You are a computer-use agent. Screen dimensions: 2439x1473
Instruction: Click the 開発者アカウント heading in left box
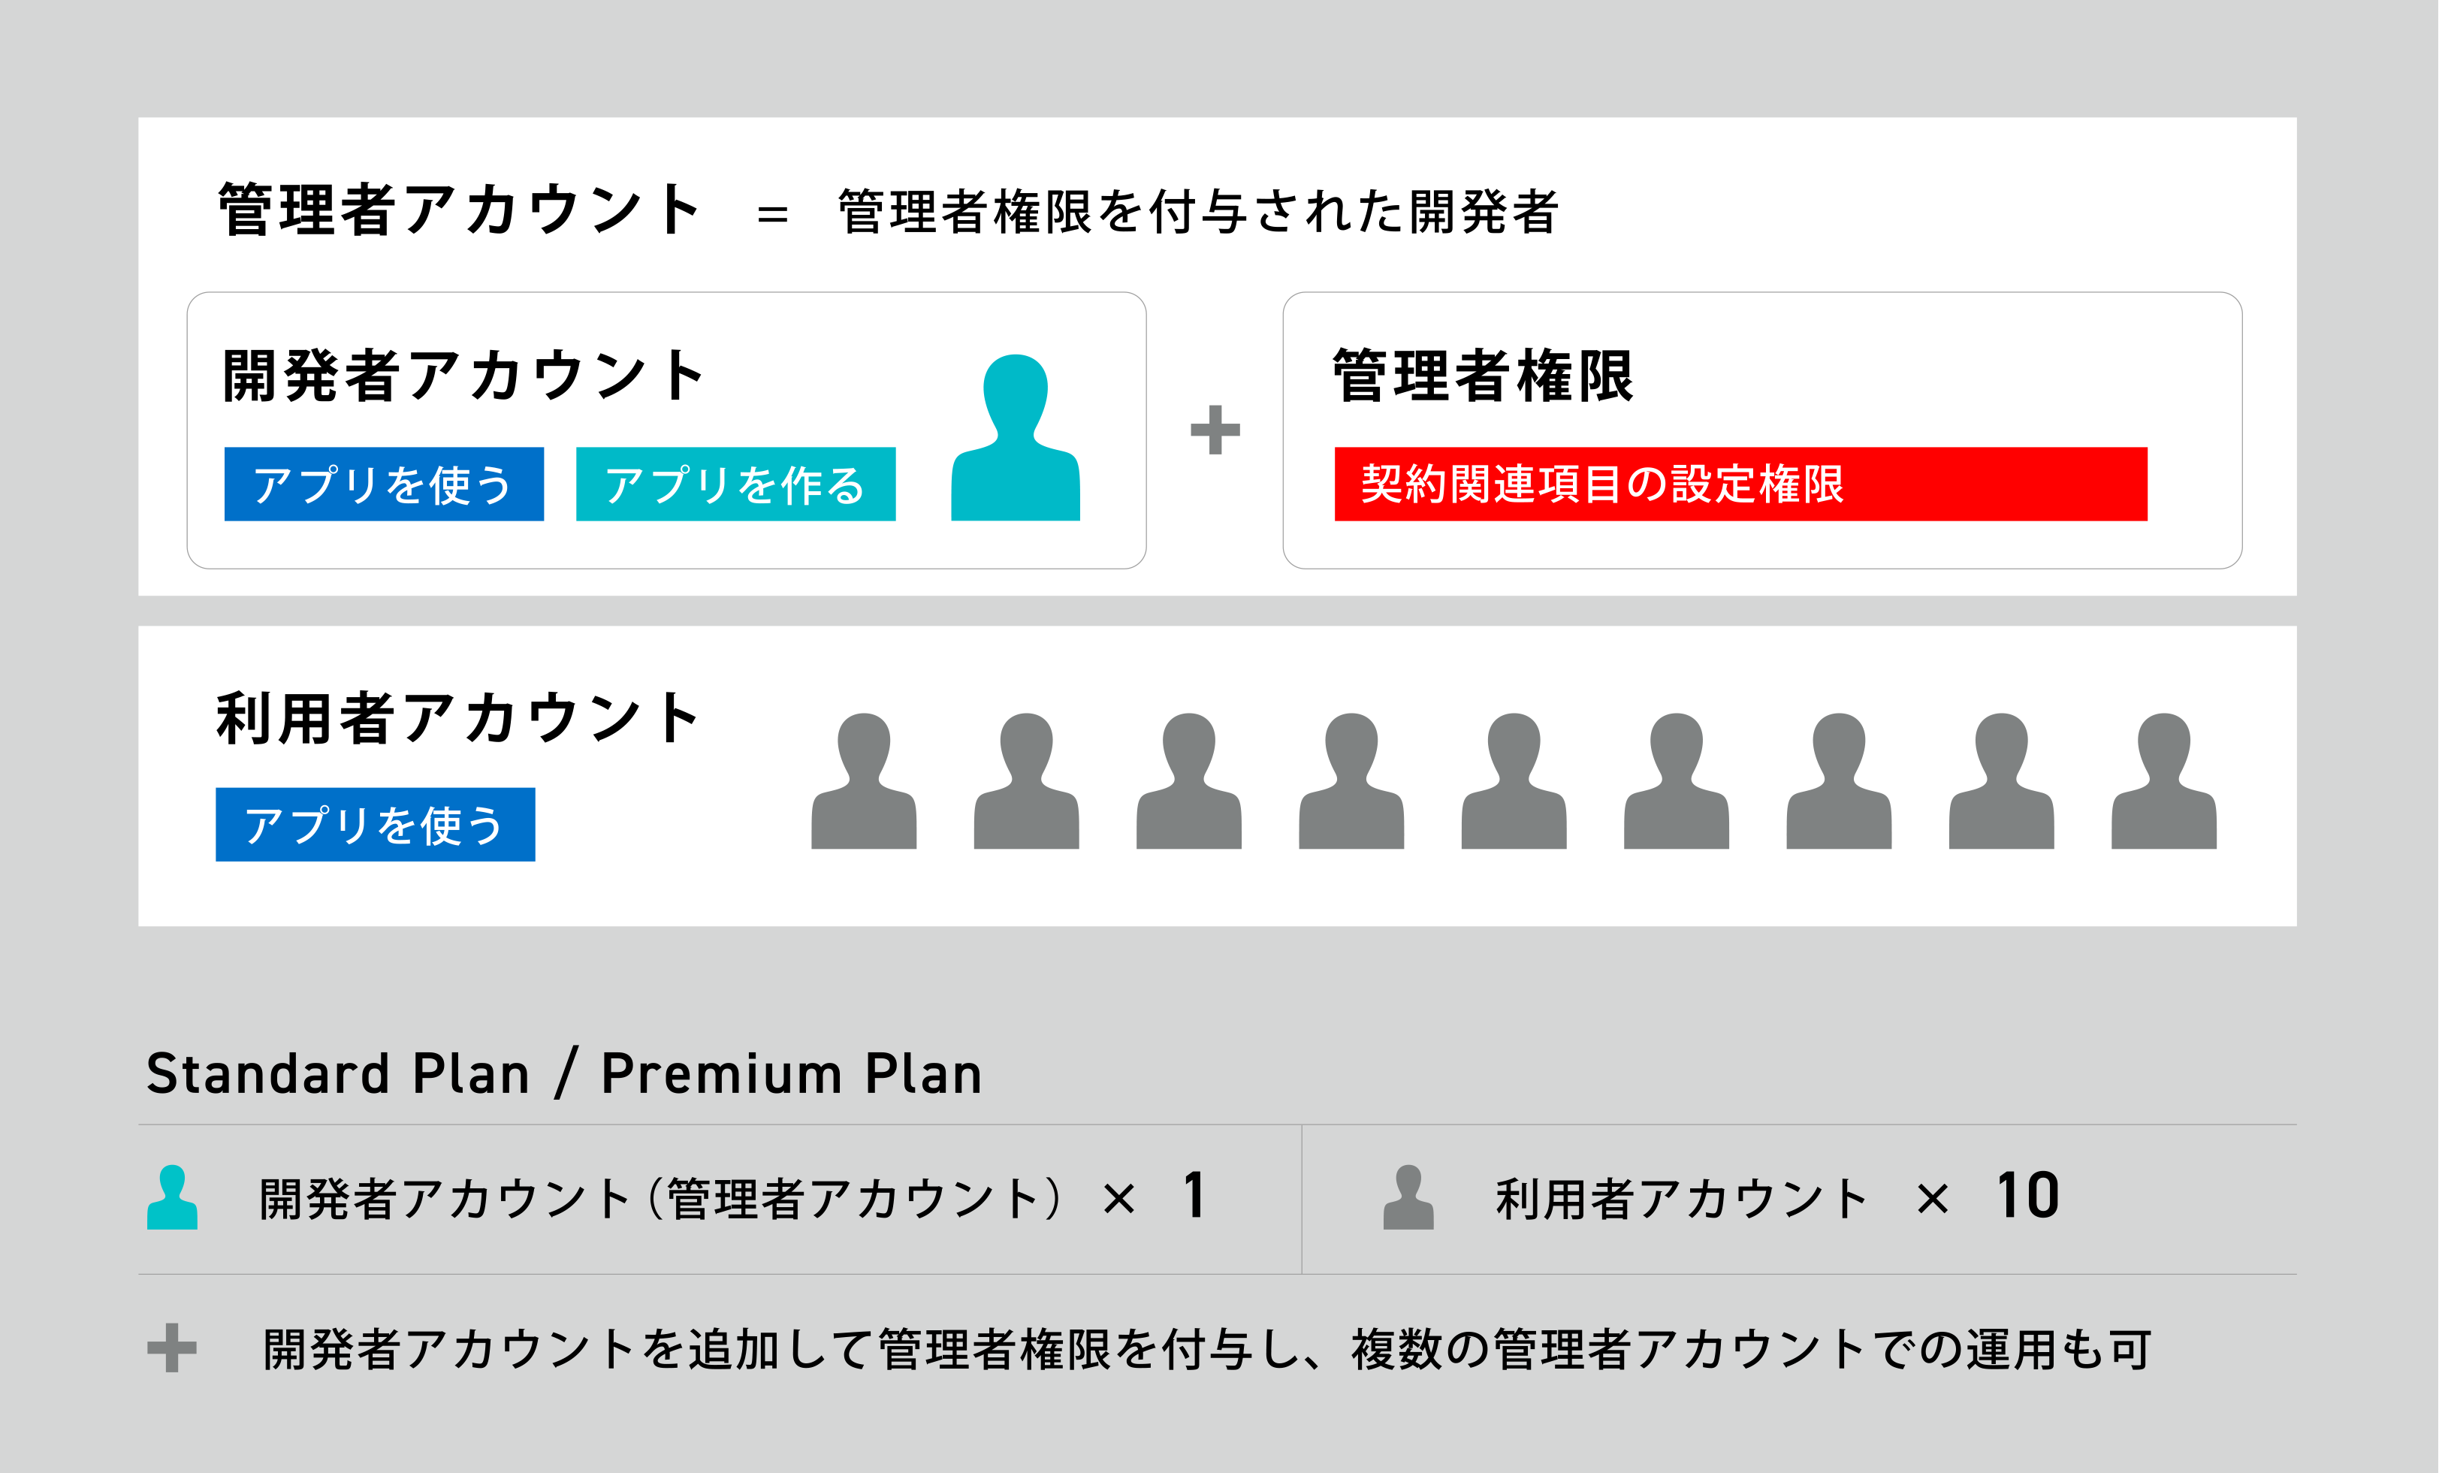(x=463, y=375)
